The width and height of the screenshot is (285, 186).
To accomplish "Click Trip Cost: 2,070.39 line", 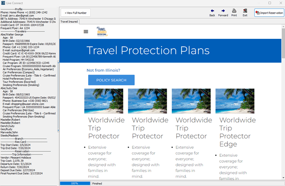I will [x=12, y=161].
